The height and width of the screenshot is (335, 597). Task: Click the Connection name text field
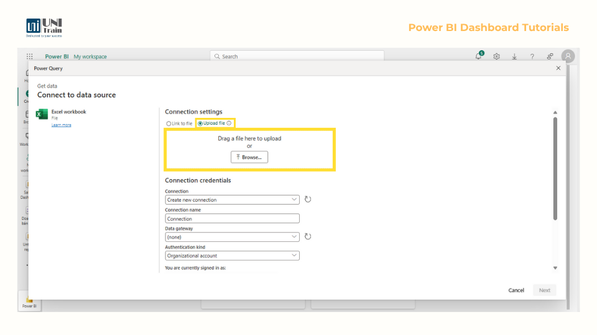pyautogui.click(x=232, y=219)
